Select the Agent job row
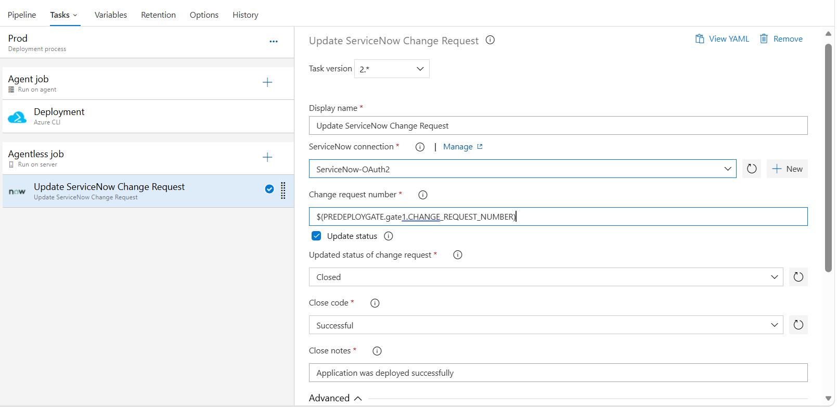837x407 pixels. (x=148, y=83)
